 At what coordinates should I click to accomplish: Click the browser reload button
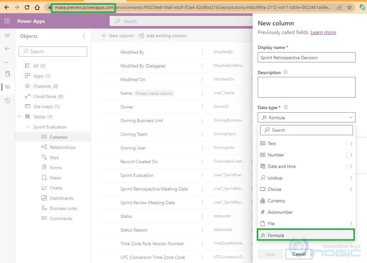(x=27, y=7)
